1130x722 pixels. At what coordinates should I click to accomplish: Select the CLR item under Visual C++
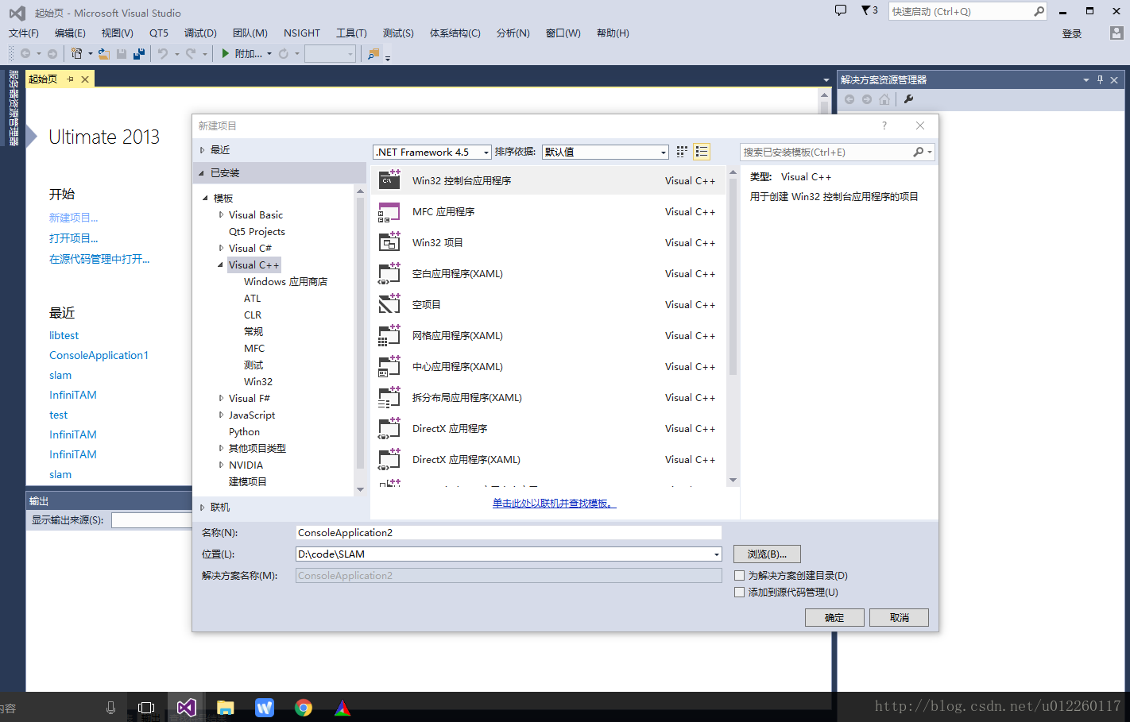point(253,315)
